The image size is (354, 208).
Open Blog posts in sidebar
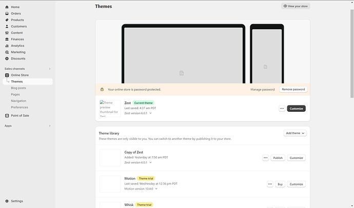point(18,88)
